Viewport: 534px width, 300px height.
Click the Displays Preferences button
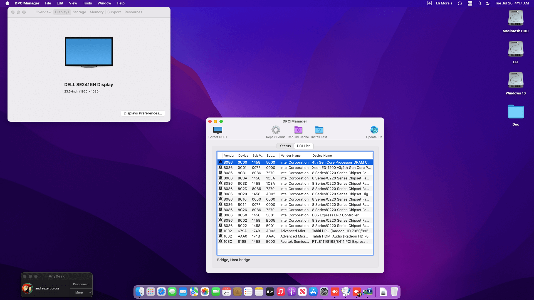coord(143,113)
